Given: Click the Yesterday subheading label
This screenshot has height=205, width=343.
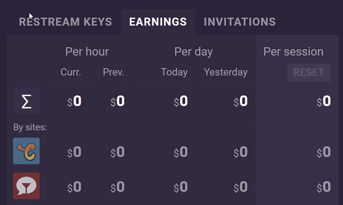Looking at the screenshot, I should coord(226,72).
